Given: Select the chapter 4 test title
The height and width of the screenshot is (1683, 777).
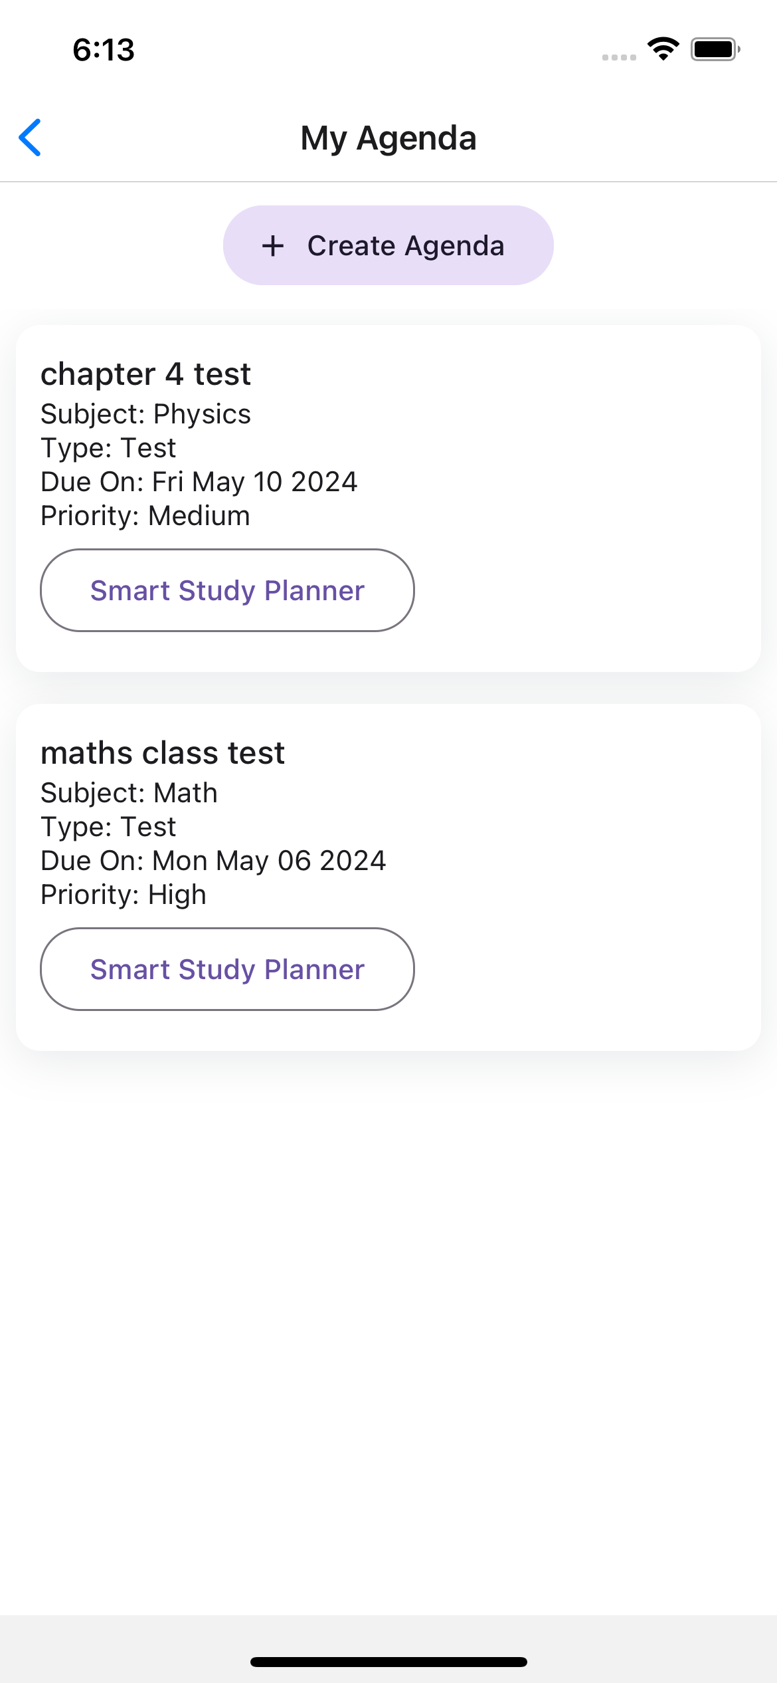Looking at the screenshot, I should 146,374.
